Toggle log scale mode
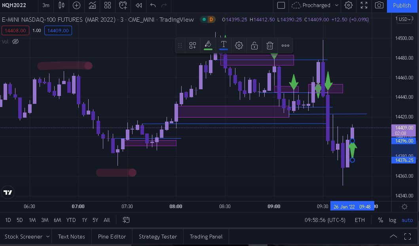This screenshot has height=246, width=419. pos(392,220)
